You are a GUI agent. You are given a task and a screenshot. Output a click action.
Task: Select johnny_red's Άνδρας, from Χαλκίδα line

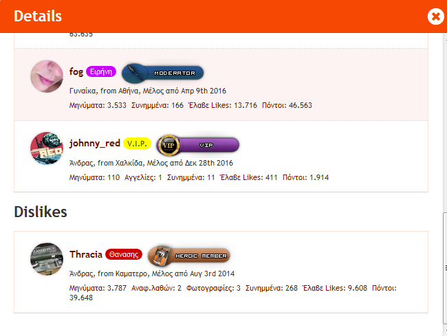click(x=151, y=163)
